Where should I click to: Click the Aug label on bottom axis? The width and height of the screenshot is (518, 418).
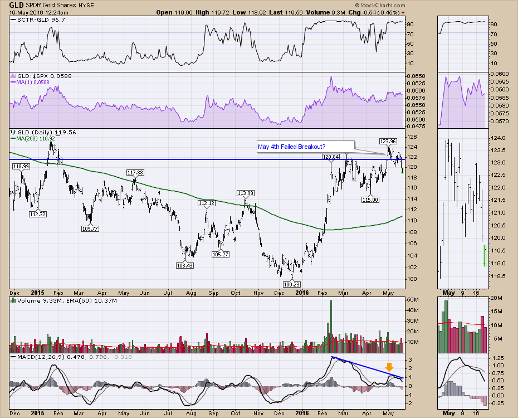(191, 413)
